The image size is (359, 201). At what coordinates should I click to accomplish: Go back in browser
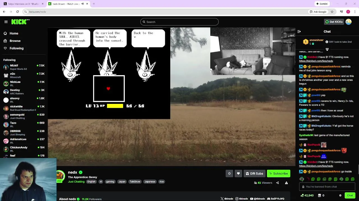[x=4, y=12]
